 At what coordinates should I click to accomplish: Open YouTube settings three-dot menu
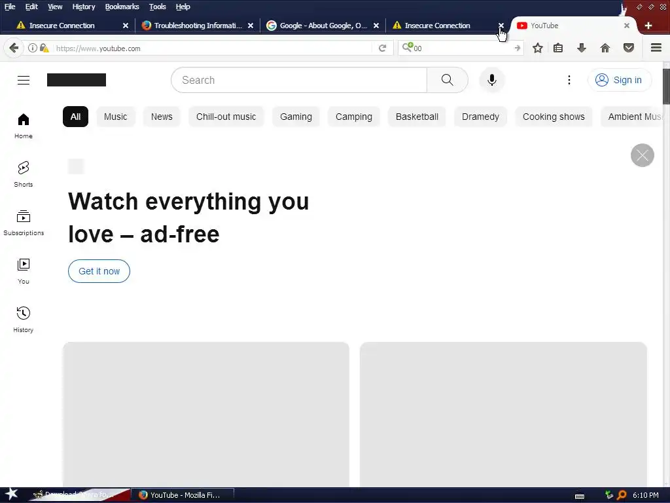point(569,80)
